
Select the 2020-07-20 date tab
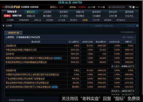pyautogui.click(x=13, y=33)
